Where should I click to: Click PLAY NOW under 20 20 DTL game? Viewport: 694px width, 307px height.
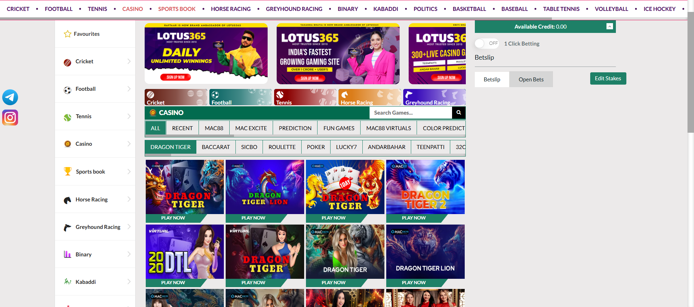(173, 283)
